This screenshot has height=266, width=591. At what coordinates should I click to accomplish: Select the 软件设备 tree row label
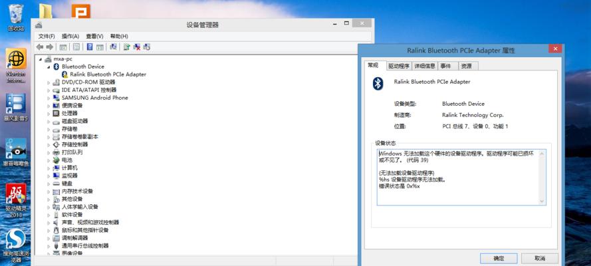click(72, 215)
